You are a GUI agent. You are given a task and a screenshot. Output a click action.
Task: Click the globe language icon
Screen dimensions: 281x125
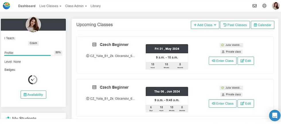pyautogui.click(x=264, y=6)
